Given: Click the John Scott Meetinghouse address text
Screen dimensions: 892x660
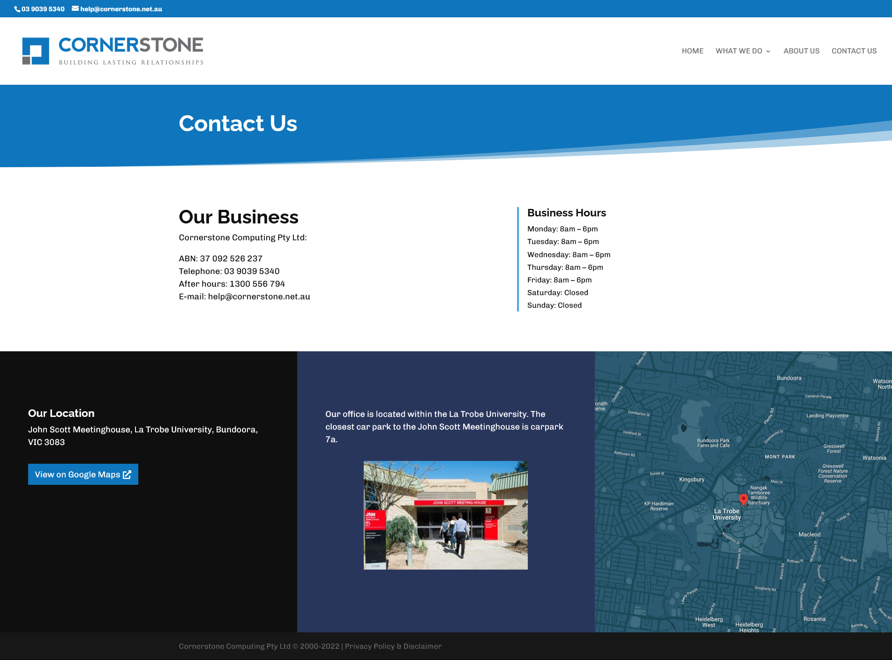Looking at the screenshot, I should point(143,436).
